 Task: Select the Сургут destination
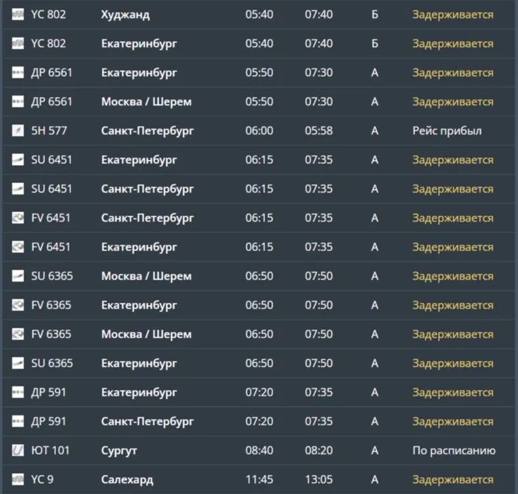[x=119, y=450]
